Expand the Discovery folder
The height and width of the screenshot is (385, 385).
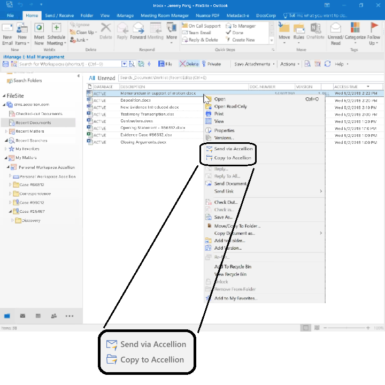click(x=12, y=220)
